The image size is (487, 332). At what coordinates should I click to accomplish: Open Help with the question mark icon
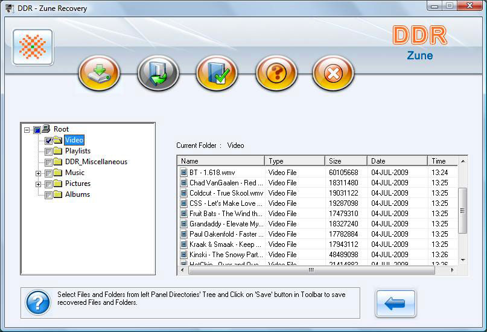(x=276, y=74)
